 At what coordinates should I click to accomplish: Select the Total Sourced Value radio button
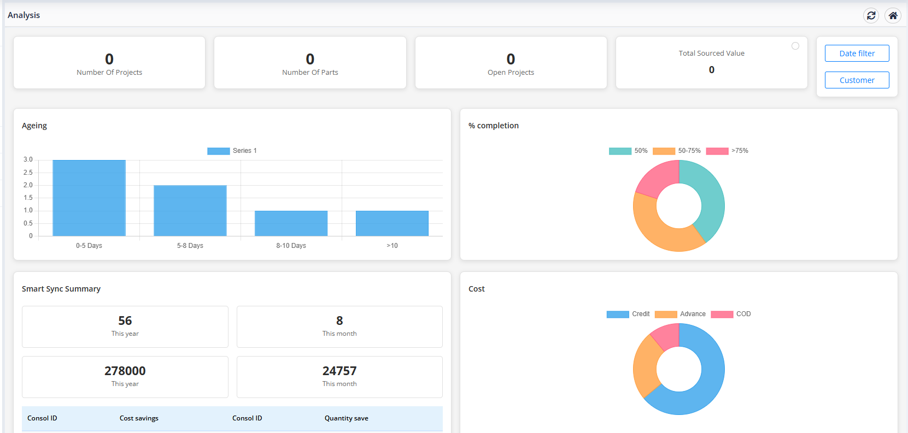795,46
